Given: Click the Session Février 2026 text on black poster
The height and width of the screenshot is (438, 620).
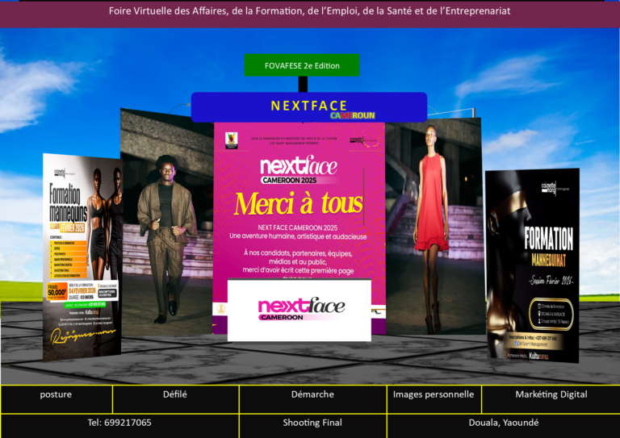Looking at the screenshot, I should click(x=551, y=281).
